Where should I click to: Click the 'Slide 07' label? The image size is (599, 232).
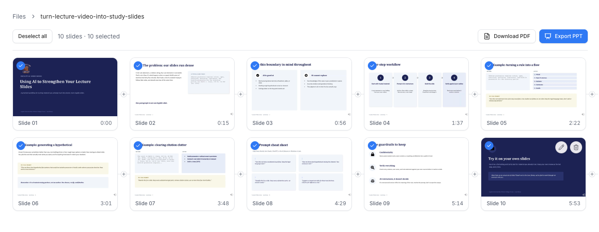tap(145, 203)
